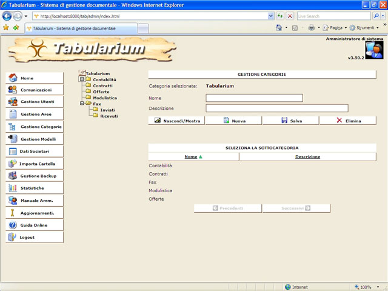
Task: Click the Contabilità folder icon in tree
Action: coord(89,79)
